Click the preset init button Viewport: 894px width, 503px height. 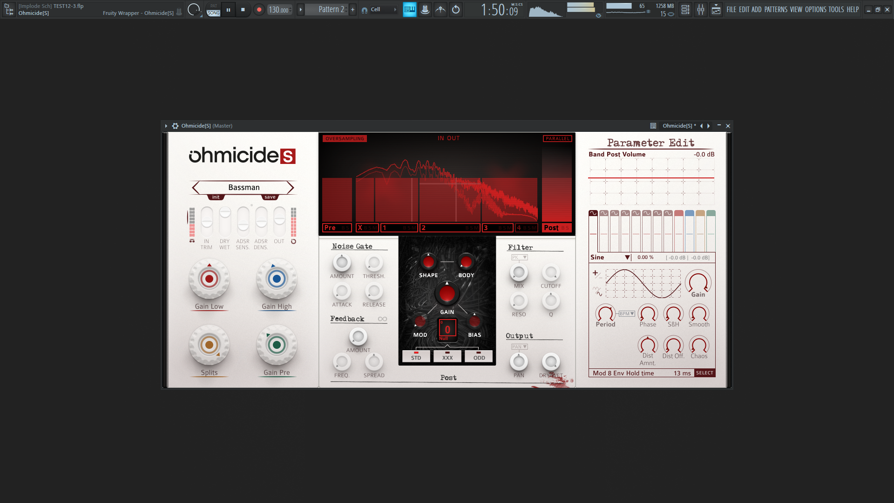[216, 197]
